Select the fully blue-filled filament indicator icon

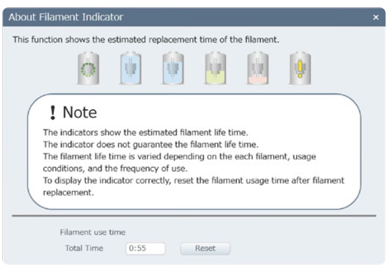click(131, 68)
